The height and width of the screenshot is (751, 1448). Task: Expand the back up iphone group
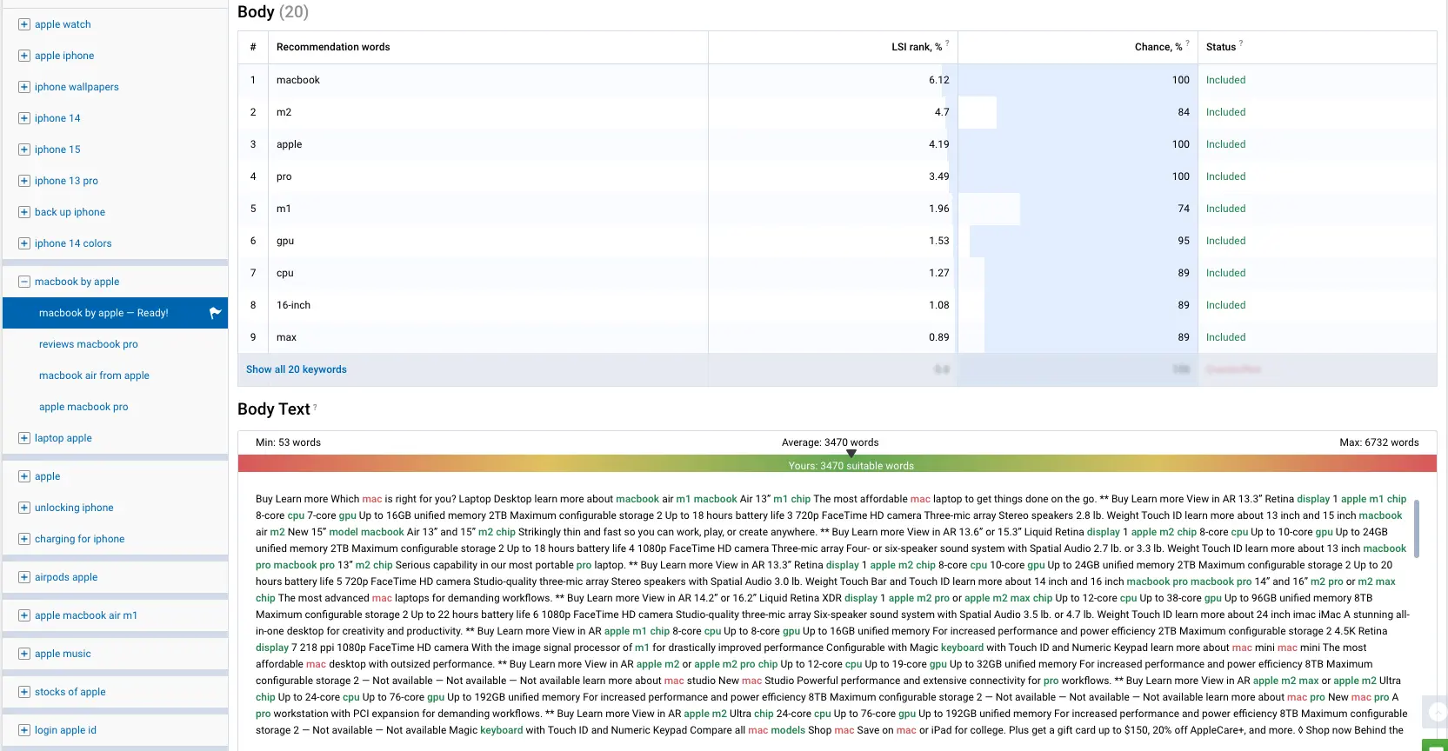[x=24, y=212]
